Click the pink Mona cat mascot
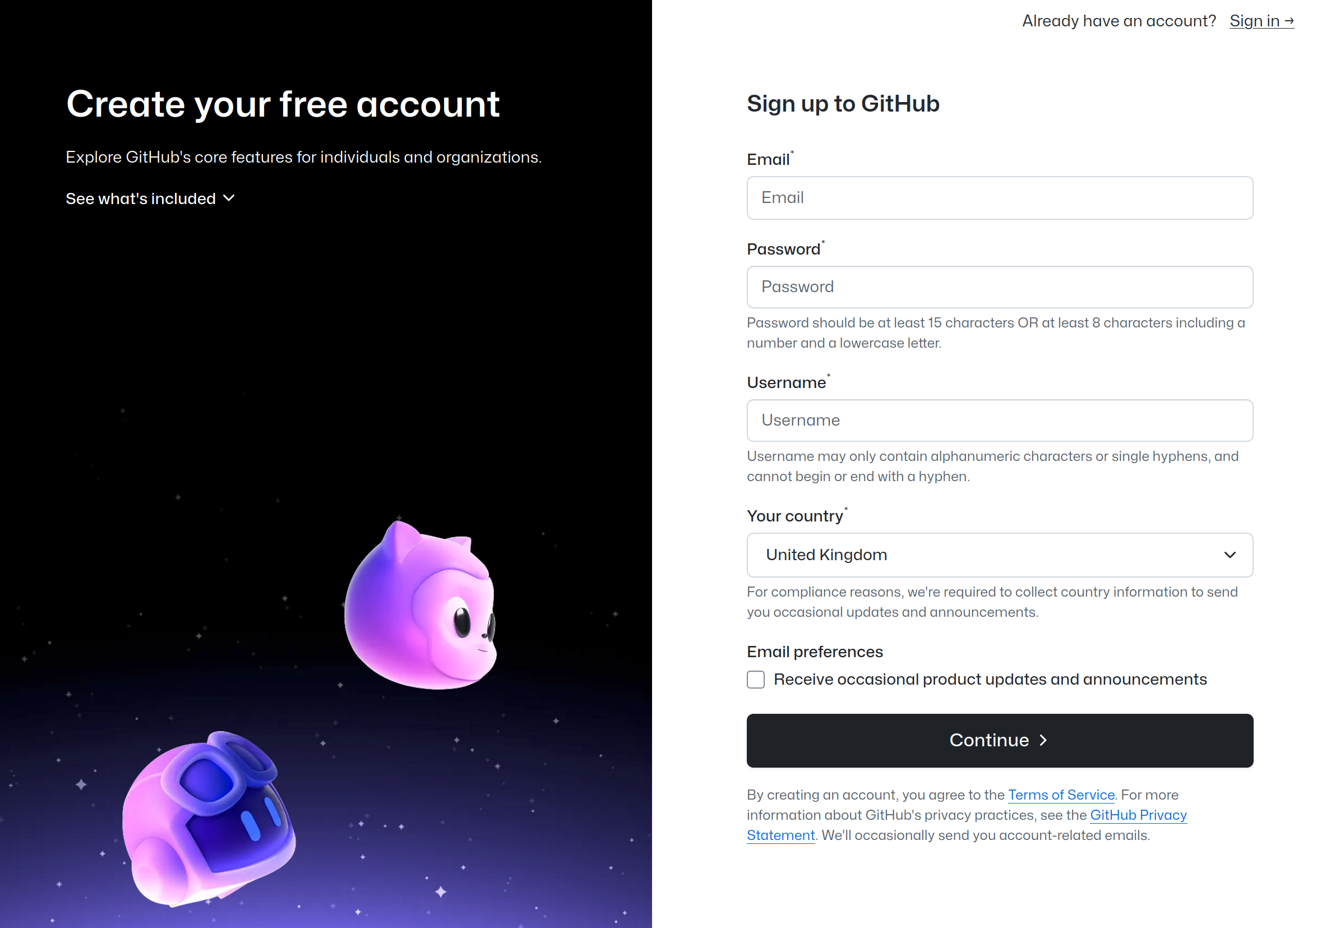Viewport: 1331px width, 928px height. pyautogui.click(x=422, y=606)
